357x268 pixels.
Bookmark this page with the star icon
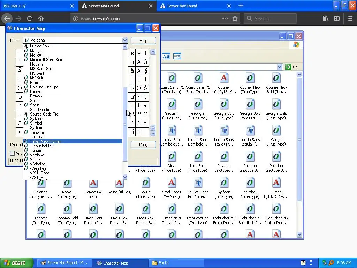tap(235, 18)
